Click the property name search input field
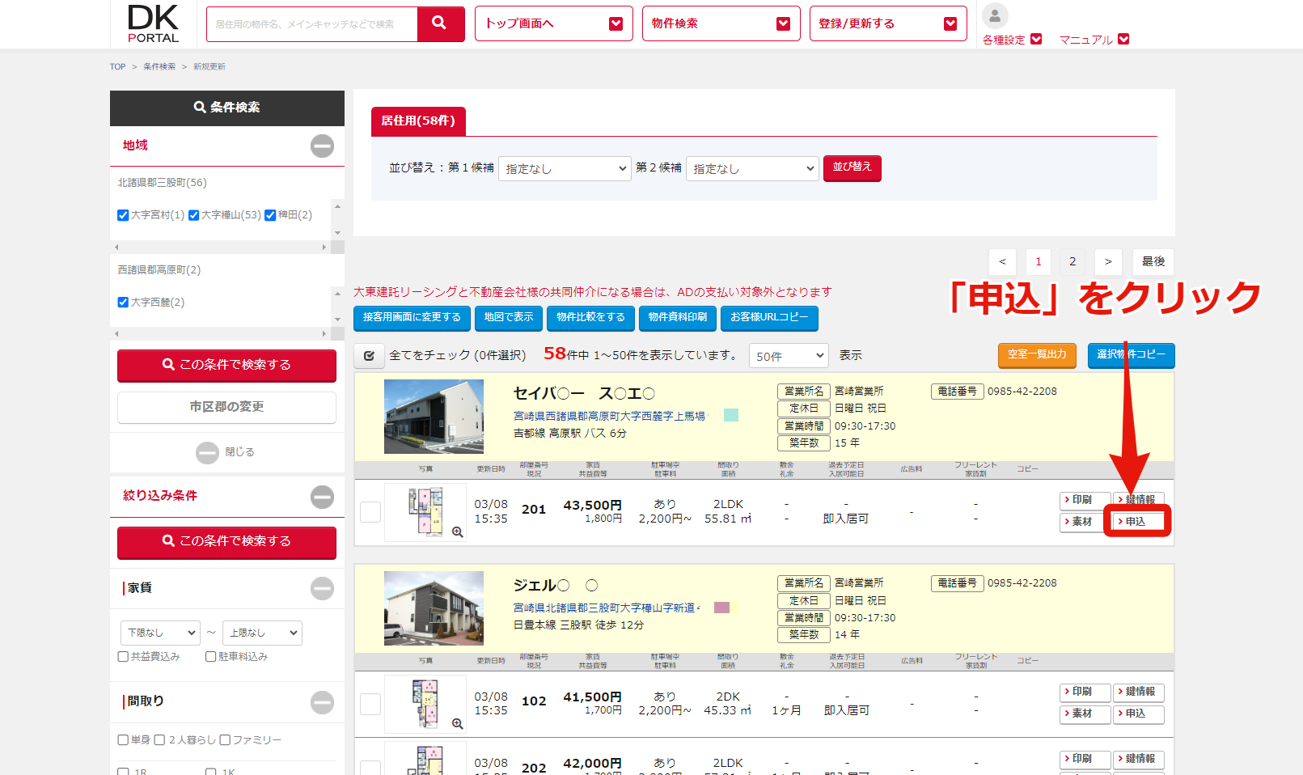This screenshot has width=1303, height=775. pos(312,24)
